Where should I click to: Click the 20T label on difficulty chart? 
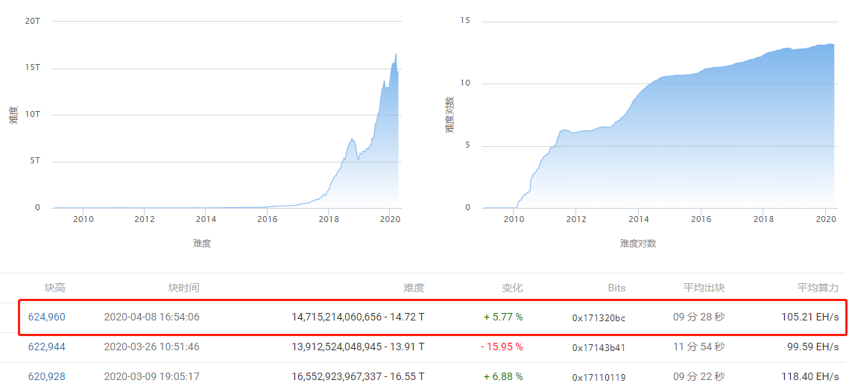pyautogui.click(x=32, y=21)
